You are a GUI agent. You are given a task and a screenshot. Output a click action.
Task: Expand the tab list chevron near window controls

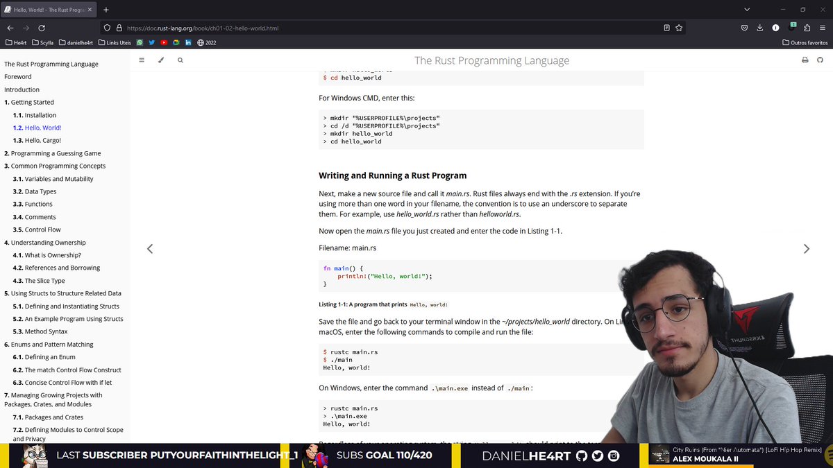coord(746,10)
